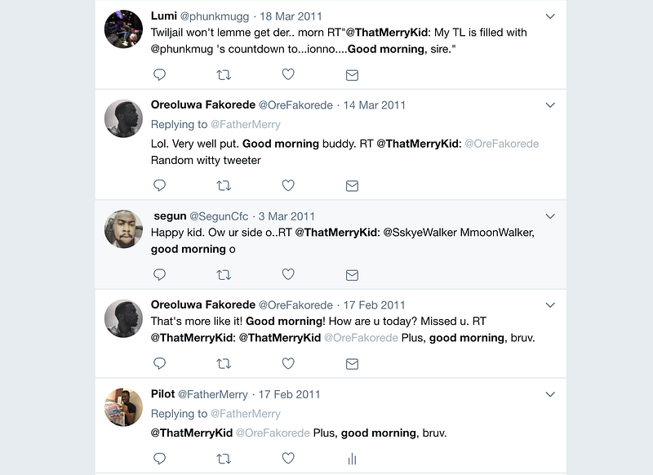
Task: Expand options menu for segun's tweet
Action: point(550,216)
